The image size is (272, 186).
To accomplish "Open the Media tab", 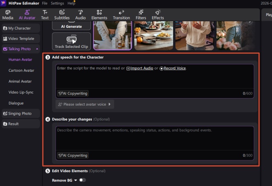I will pyautogui.click(x=8, y=15).
